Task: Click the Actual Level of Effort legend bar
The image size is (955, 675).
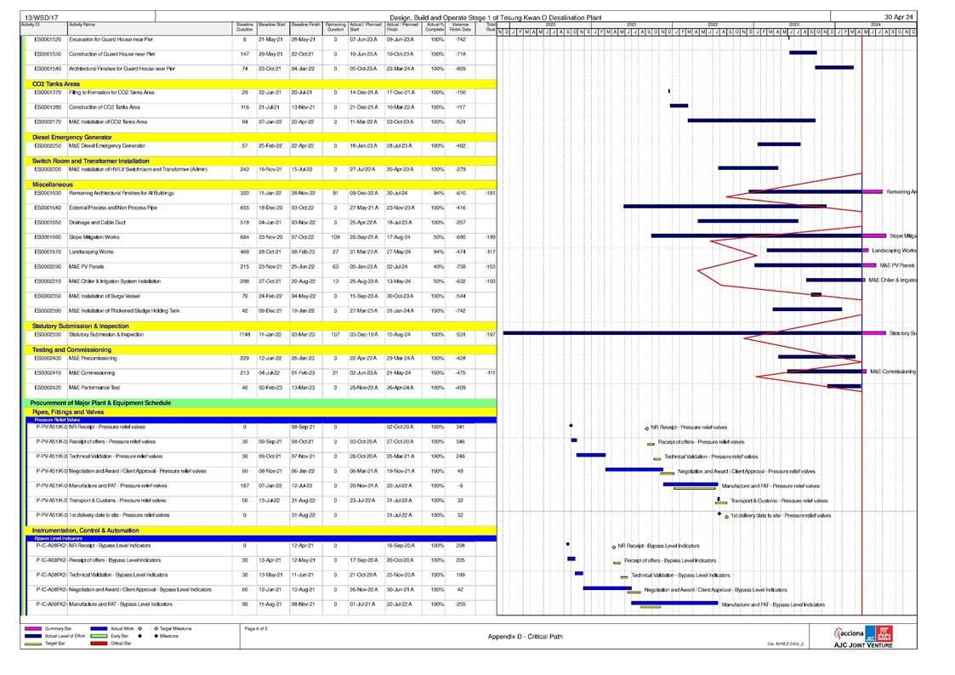Action: coord(32,636)
